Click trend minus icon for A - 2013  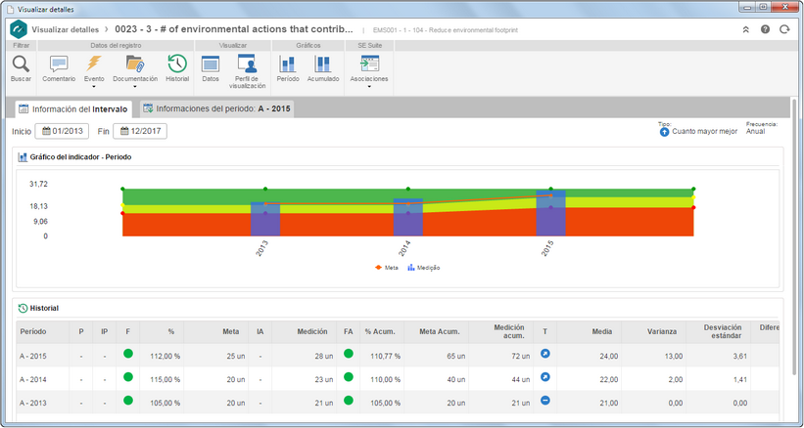click(545, 401)
